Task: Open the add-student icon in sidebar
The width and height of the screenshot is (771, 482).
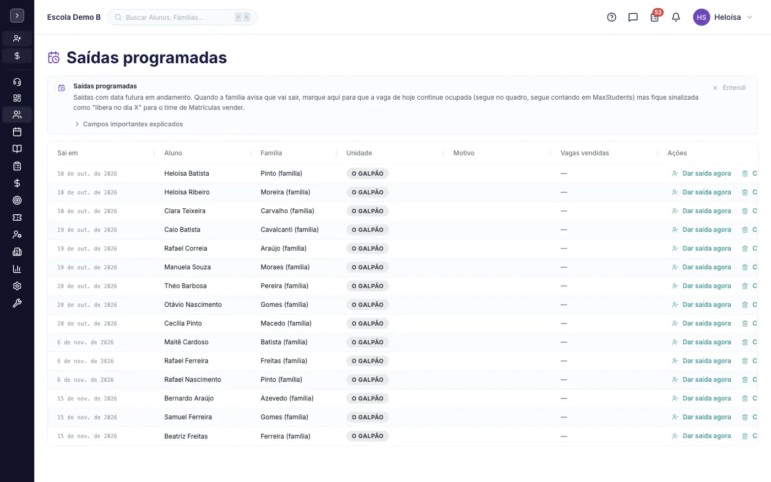Action: (17, 39)
